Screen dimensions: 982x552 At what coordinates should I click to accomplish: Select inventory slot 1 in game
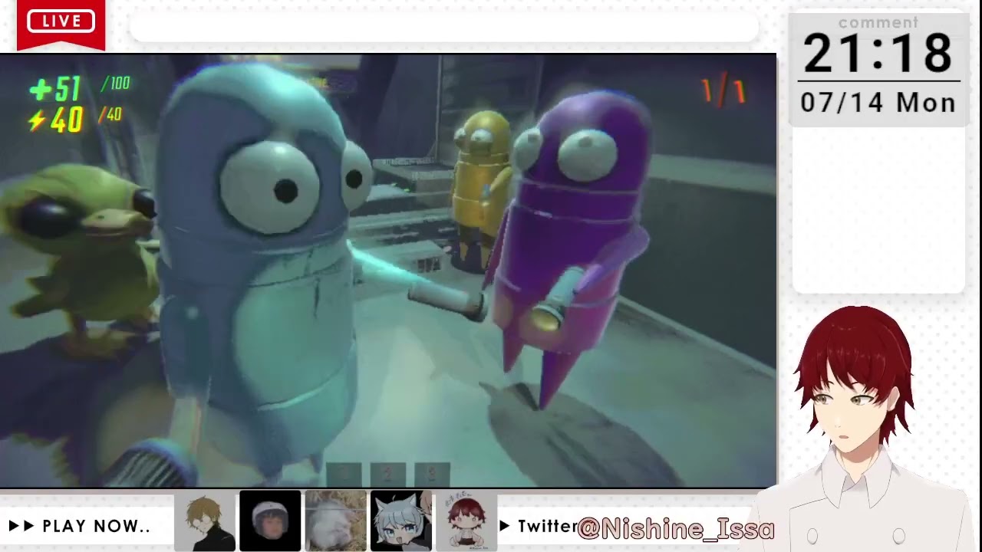point(344,474)
